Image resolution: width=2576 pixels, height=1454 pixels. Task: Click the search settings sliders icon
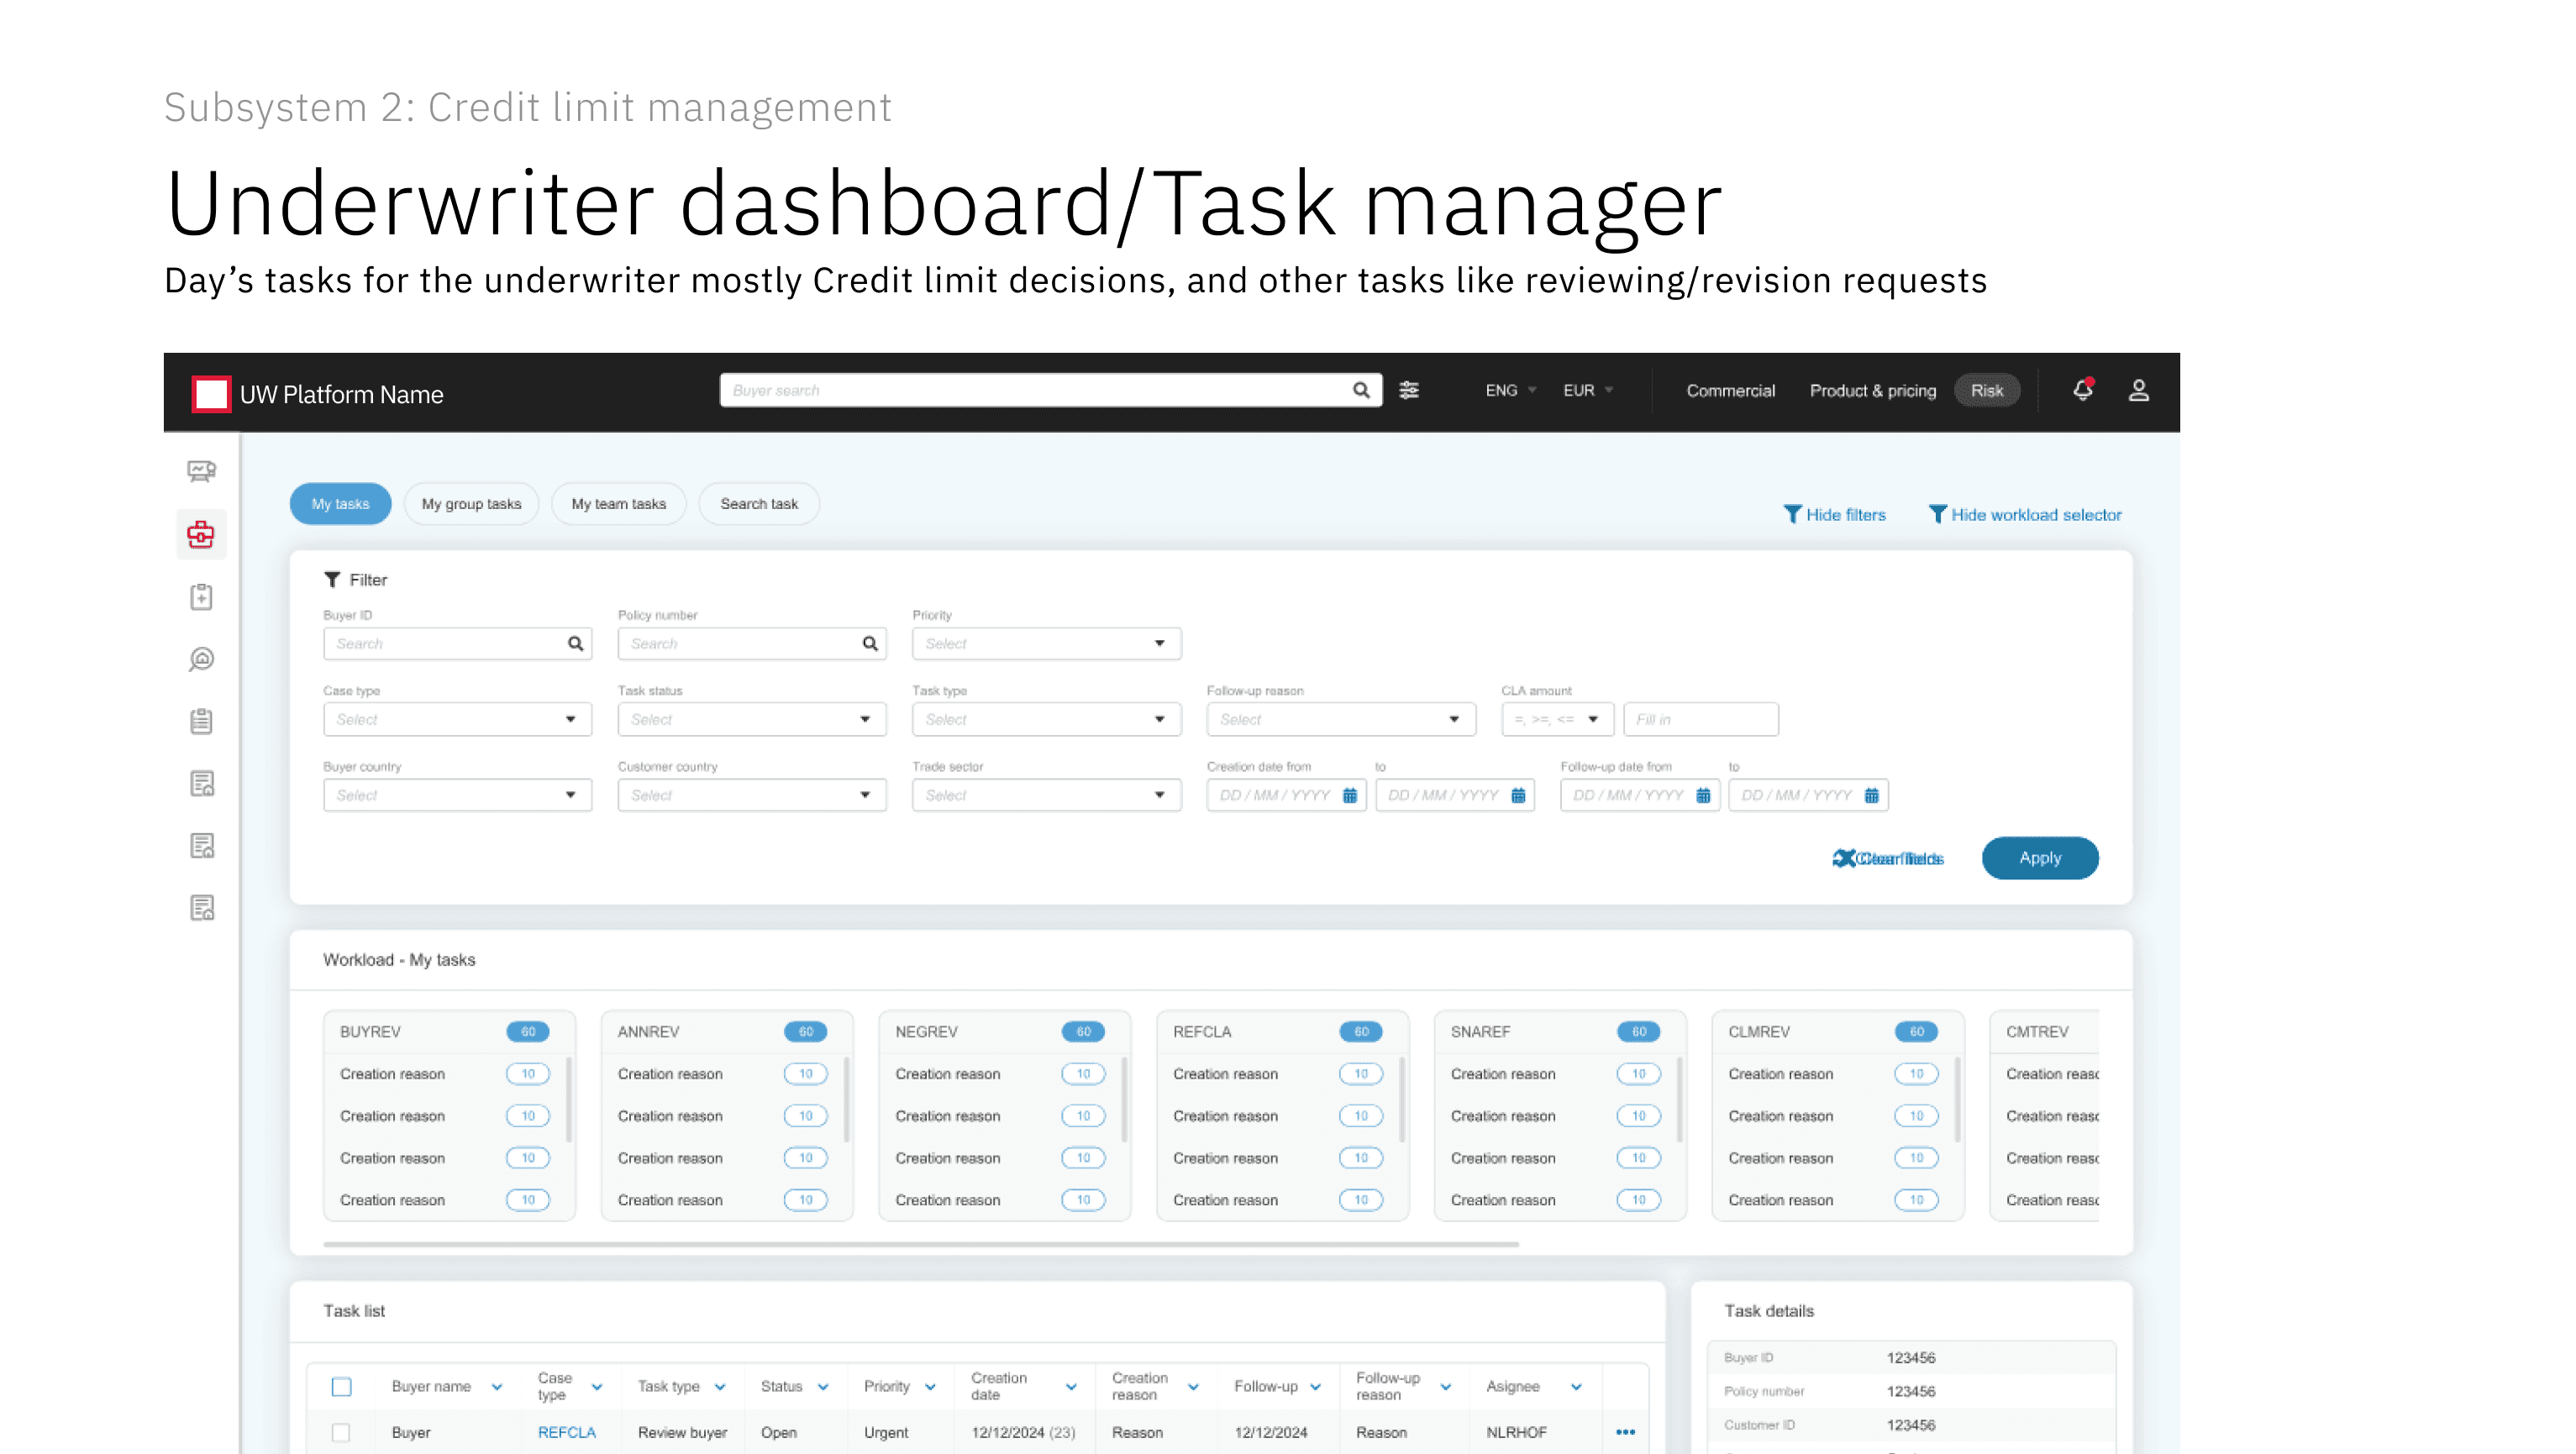(1409, 390)
